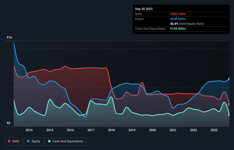Click the 2020 x-axis label
This screenshot has width=234, height=150.
[x=152, y=130]
